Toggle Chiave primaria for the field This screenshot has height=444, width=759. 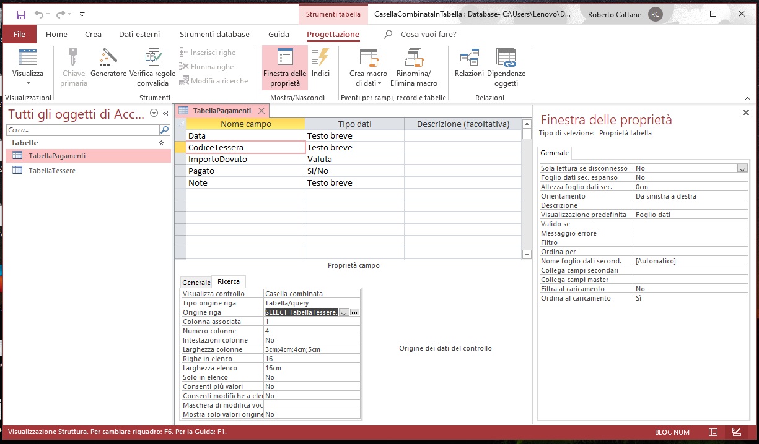tap(74, 68)
